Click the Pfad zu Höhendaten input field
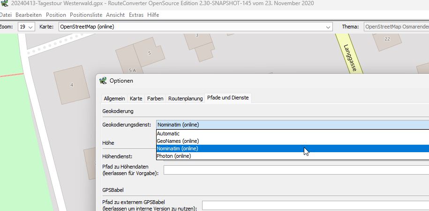Viewport: 429px width, 211px height. pyautogui.click(x=296, y=170)
